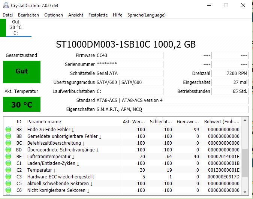Click the green status circle for BE row
253x199 pixels.
[x=8, y=156]
